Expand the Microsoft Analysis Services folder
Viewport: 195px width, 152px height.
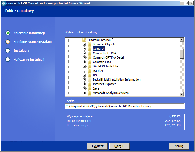84,93
